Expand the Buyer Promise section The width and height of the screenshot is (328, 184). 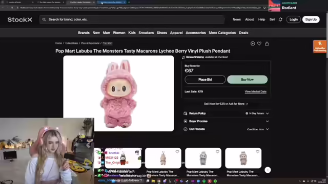click(x=268, y=121)
